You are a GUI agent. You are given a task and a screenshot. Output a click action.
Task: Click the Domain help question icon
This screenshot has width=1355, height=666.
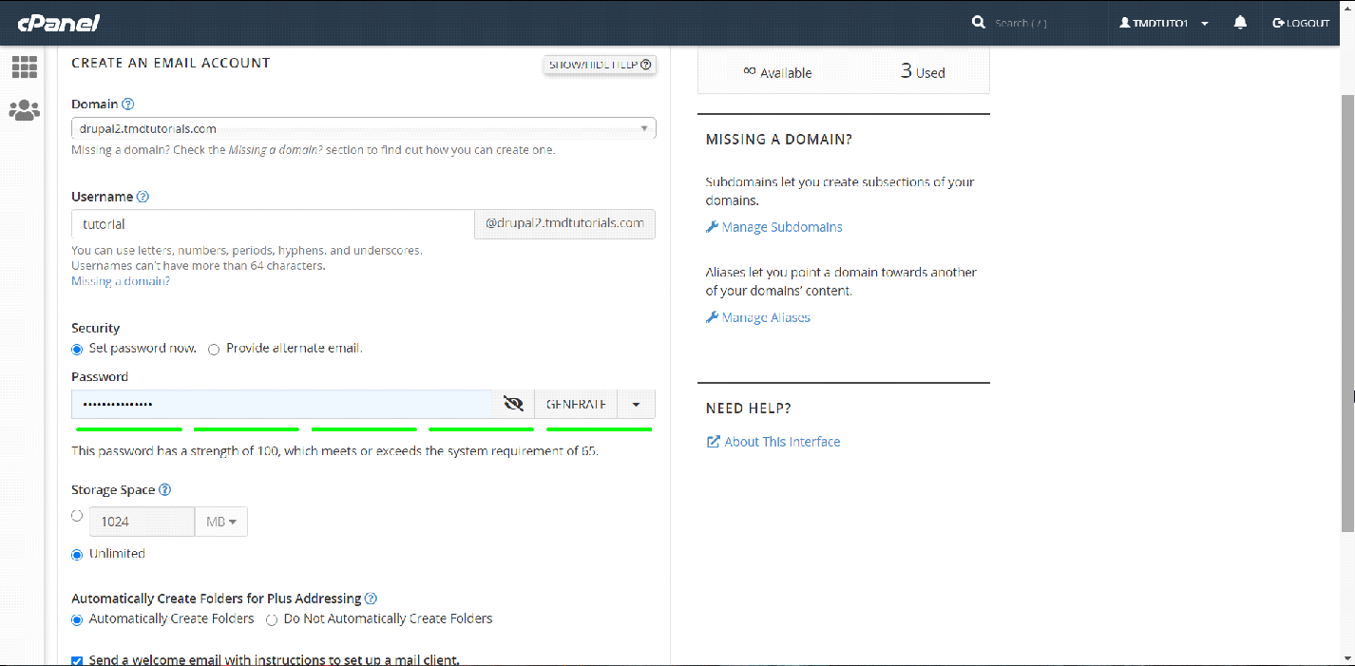point(128,105)
